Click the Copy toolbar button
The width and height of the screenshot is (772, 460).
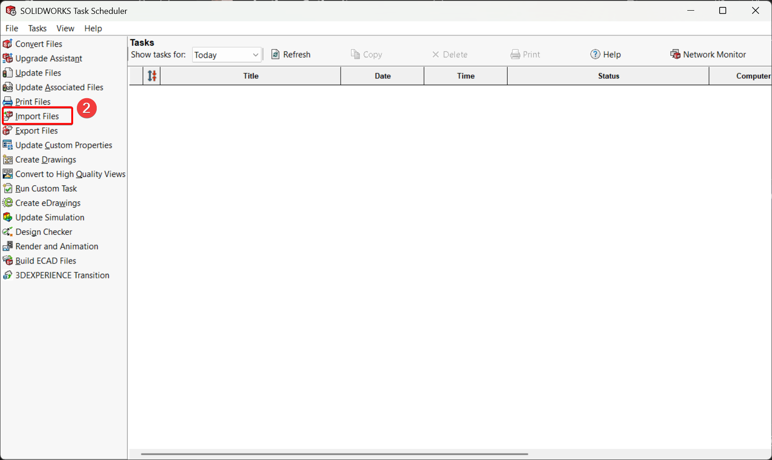(367, 54)
